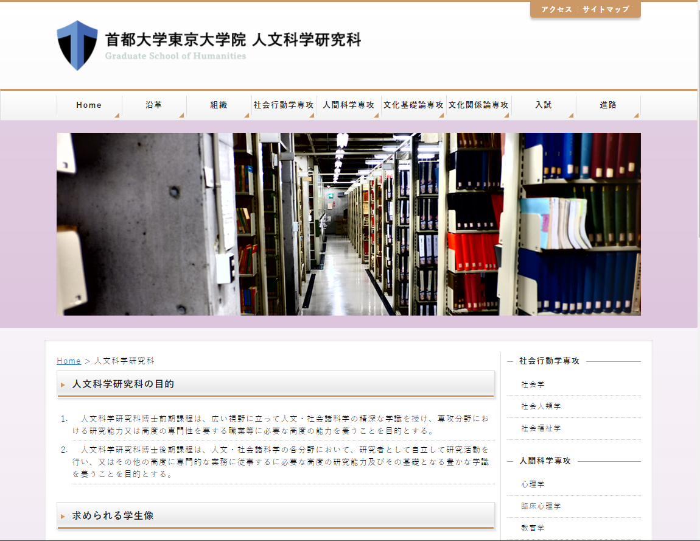This screenshot has height=541, width=700.
Task: Open the 社会行動学専攻 navigation menu item
Action: pos(284,105)
